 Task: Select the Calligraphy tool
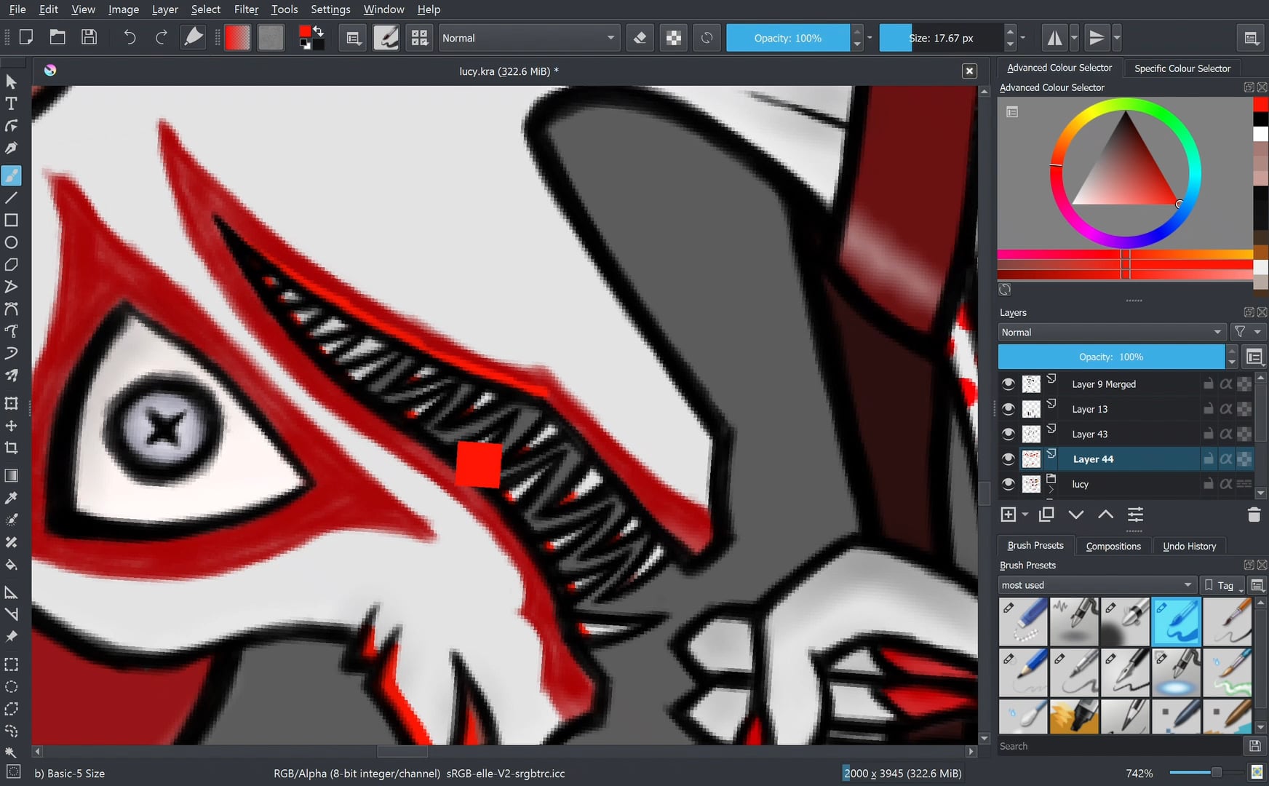point(12,148)
